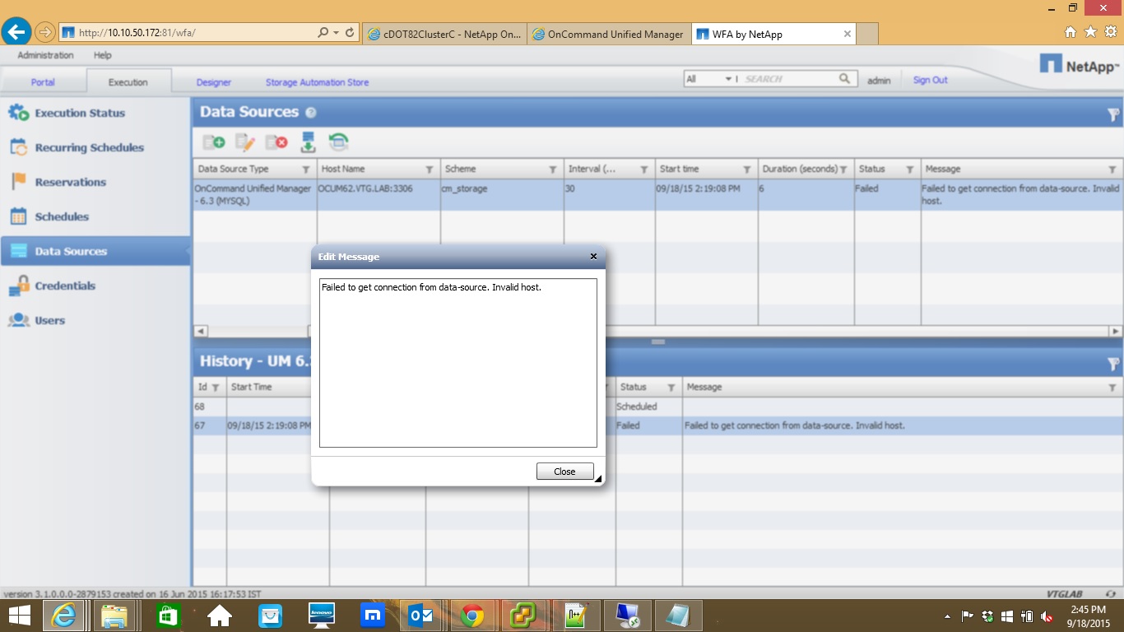Screen dimensions: 1124x632
Task: Select History row with Id 68
Action: point(658,407)
